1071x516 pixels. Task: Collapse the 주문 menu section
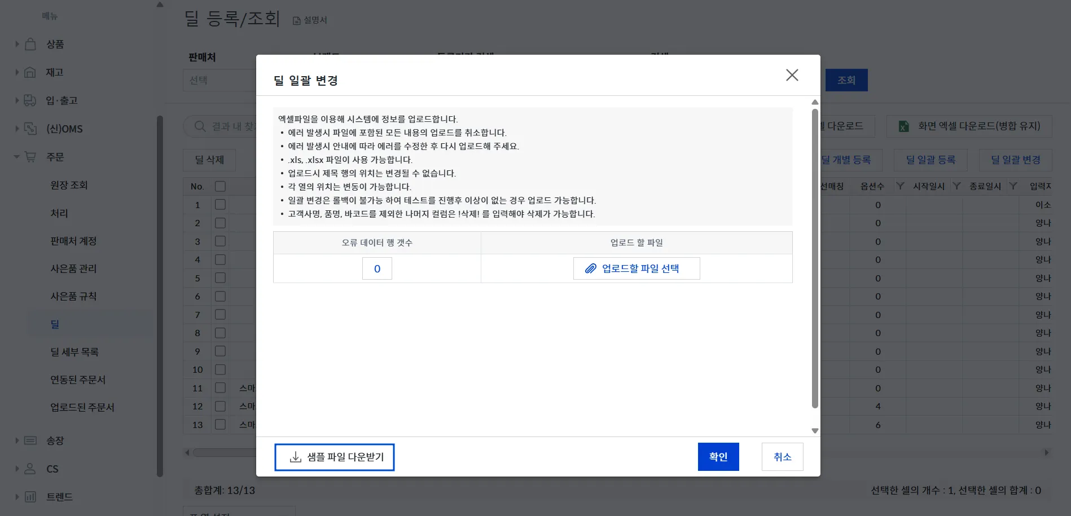[17, 157]
